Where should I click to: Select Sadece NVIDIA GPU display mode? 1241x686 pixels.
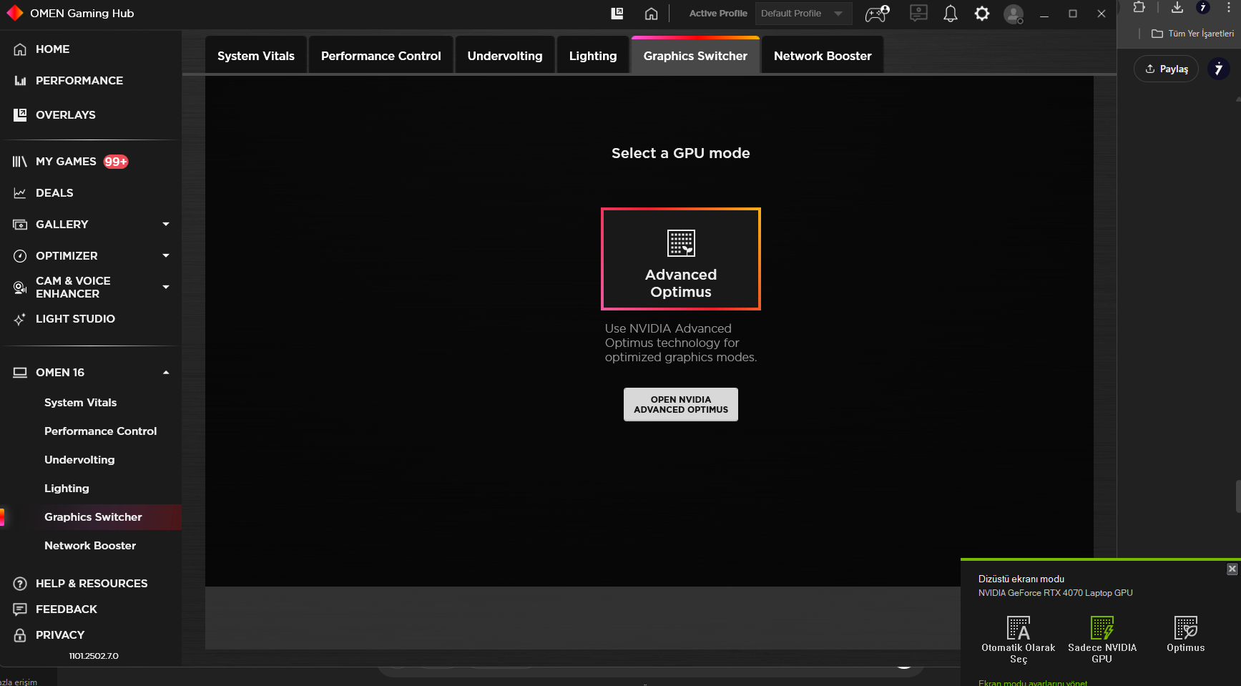click(1102, 640)
